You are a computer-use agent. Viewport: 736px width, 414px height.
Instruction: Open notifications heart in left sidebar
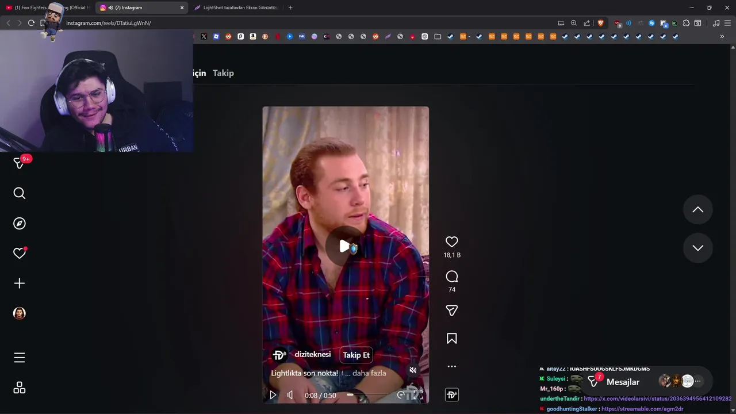click(20, 253)
